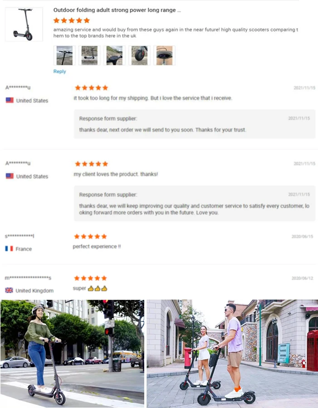Click the reviewer name 'm*****************s'
The image size is (318, 408).
coord(28,278)
